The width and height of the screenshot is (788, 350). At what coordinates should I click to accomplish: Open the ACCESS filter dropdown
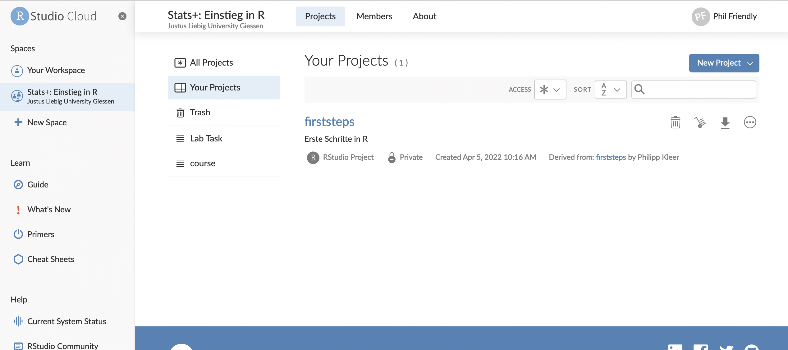point(550,90)
